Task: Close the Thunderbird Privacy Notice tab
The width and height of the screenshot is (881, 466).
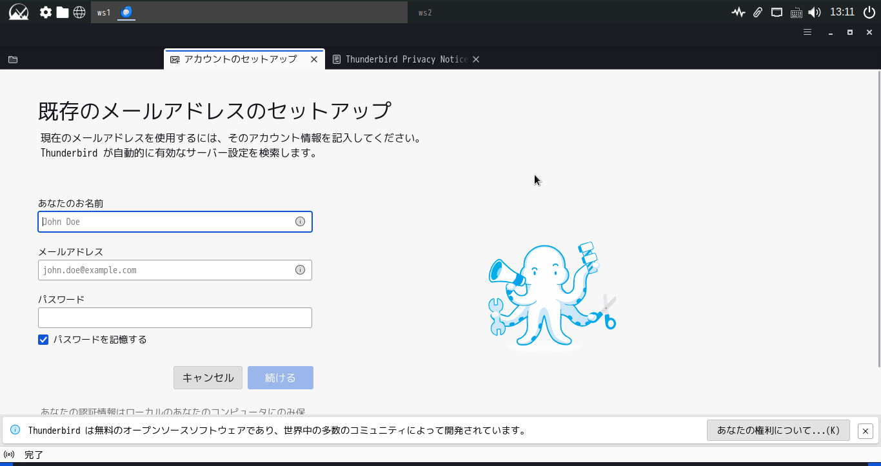Action: pyautogui.click(x=476, y=59)
